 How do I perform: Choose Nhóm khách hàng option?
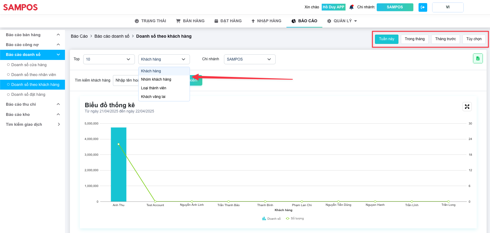tap(164, 79)
